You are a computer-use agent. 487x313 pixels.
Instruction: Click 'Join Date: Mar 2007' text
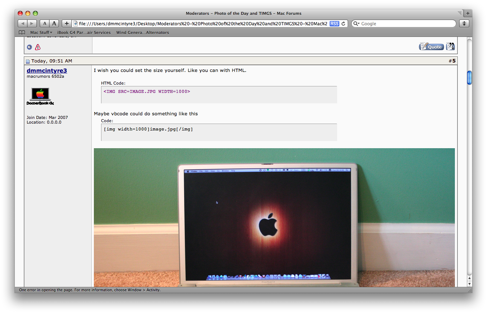click(47, 117)
